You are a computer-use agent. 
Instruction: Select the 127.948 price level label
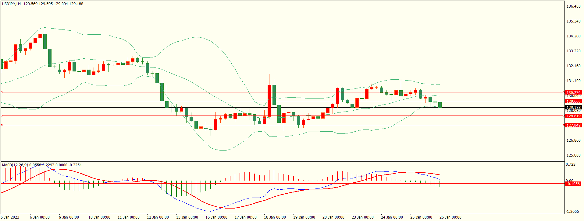pos(573,125)
